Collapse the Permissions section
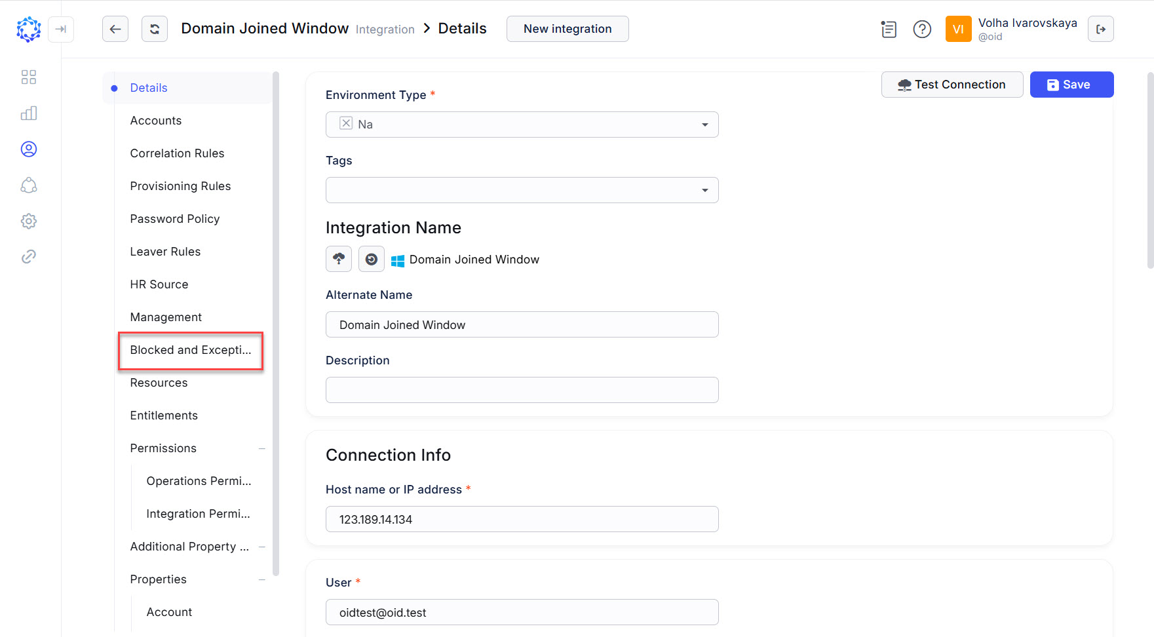Screen dimensions: 1154x637 (x=262, y=448)
